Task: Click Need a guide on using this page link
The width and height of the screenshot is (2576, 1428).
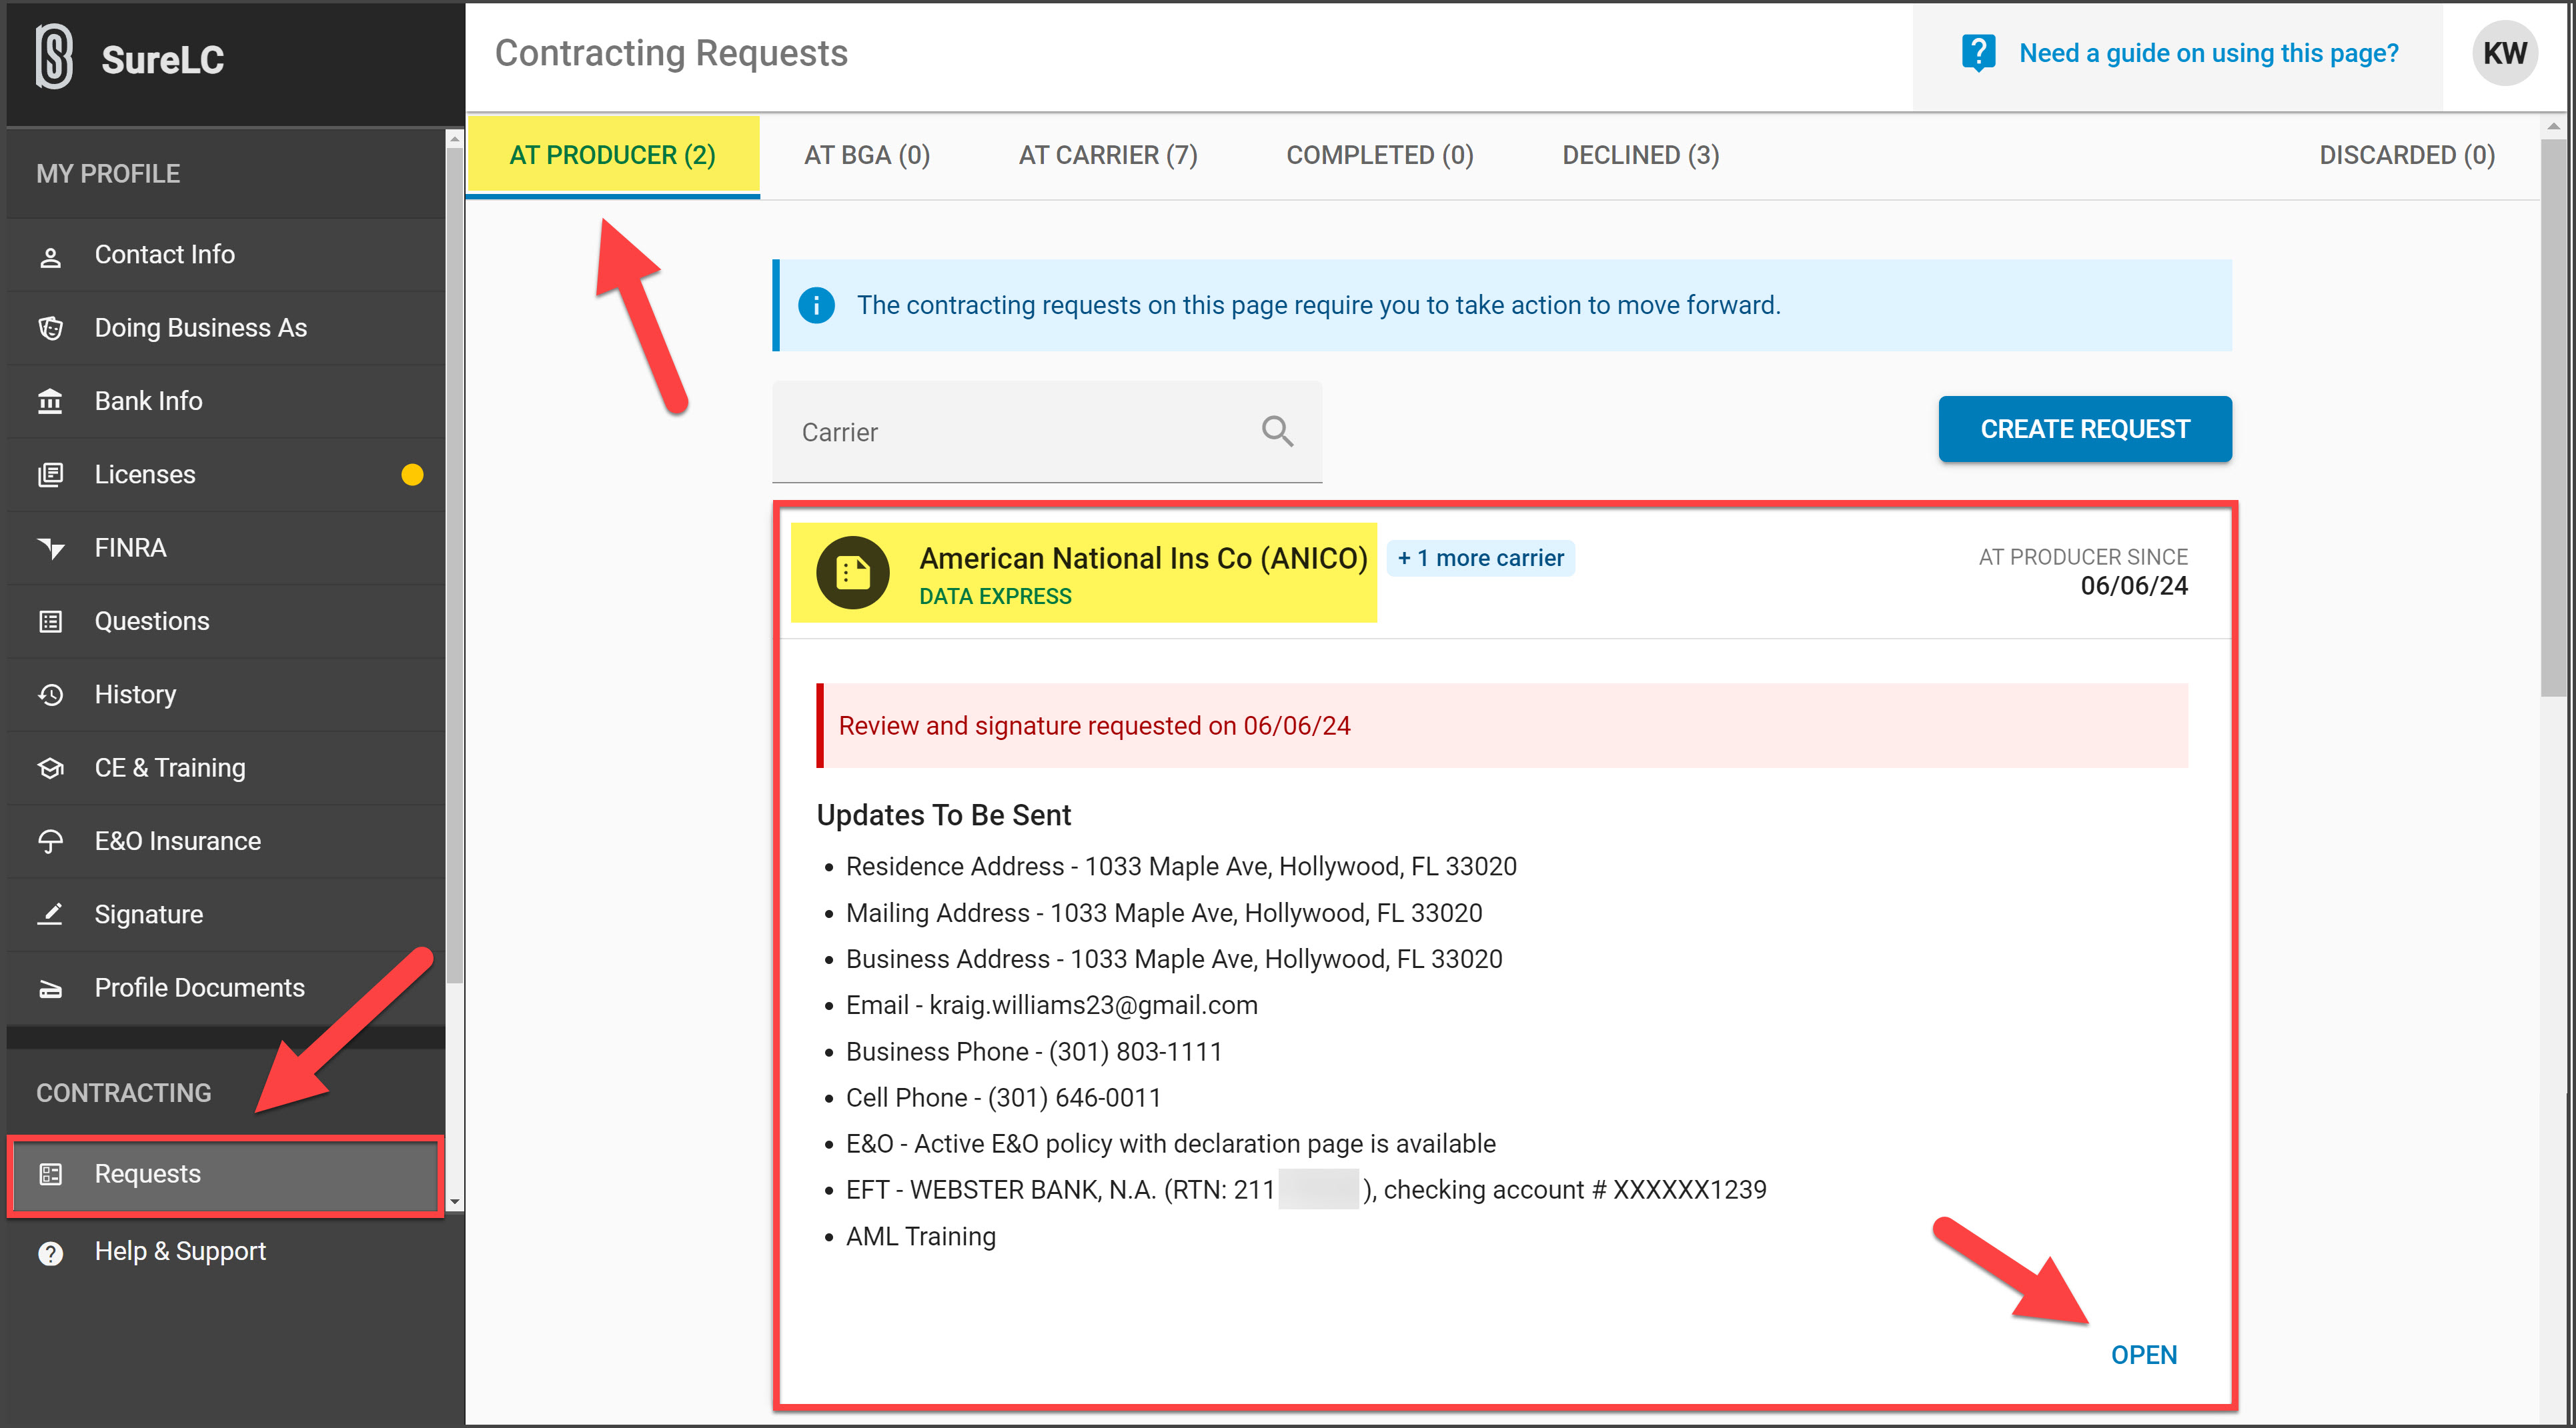Action: (x=2208, y=53)
